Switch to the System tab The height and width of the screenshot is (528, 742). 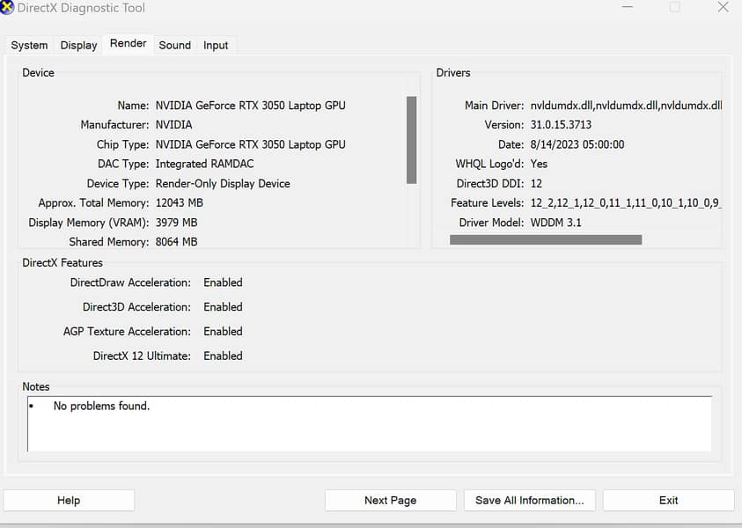click(29, 45)
